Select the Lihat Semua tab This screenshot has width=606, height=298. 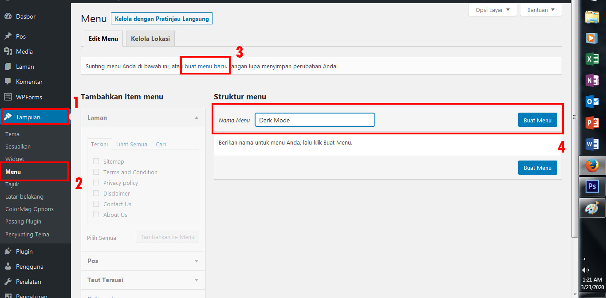point(132,144)
